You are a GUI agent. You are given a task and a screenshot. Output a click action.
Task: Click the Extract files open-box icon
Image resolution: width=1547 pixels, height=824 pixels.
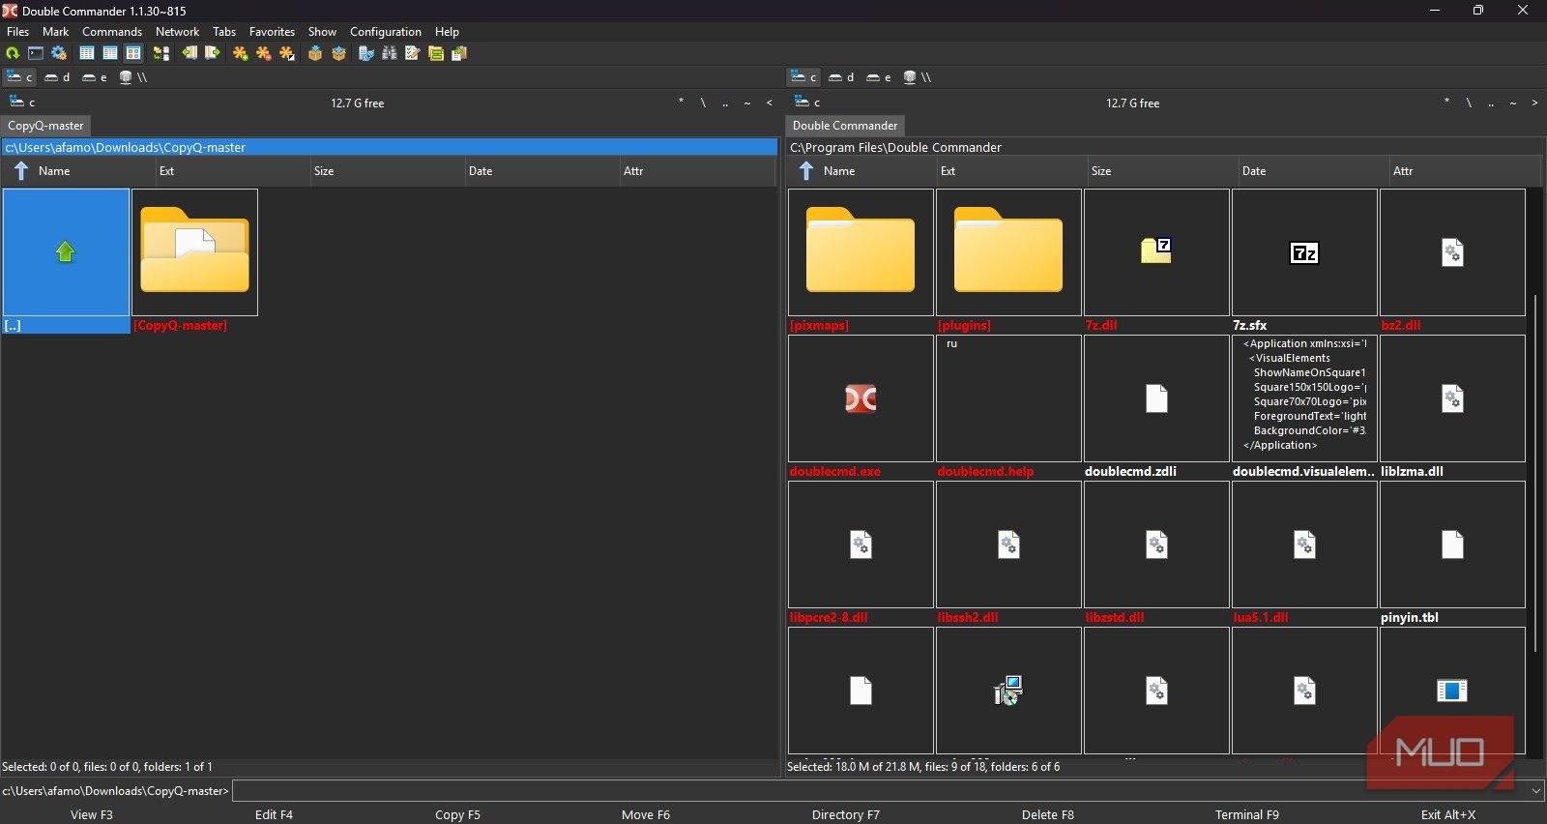(338, 53)
